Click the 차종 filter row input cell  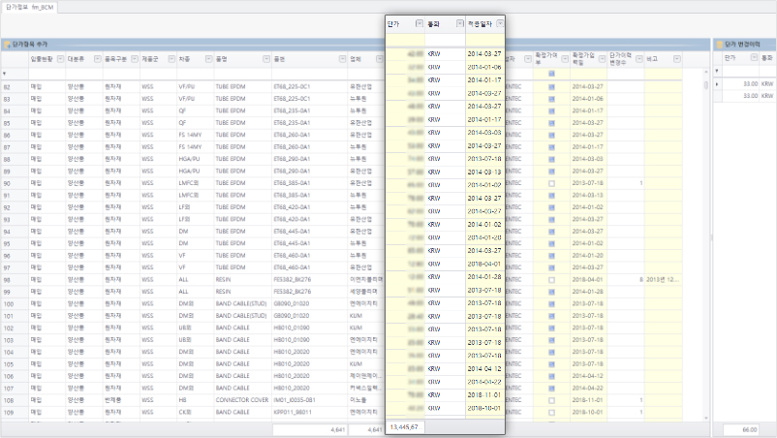pos(196,74)
